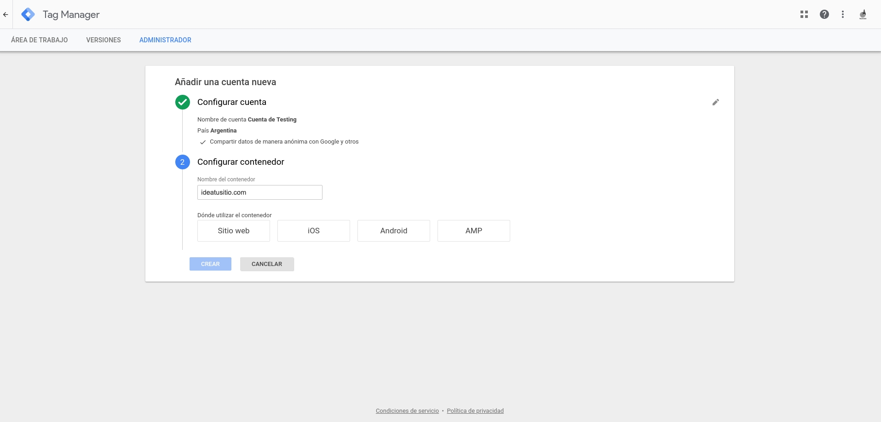Choose iOS as container platform

point(314,231)
